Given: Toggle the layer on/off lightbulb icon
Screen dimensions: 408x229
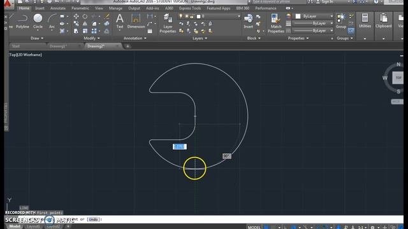Looking at the screenshot, I should pyautogui.click(x=181, y=16).
